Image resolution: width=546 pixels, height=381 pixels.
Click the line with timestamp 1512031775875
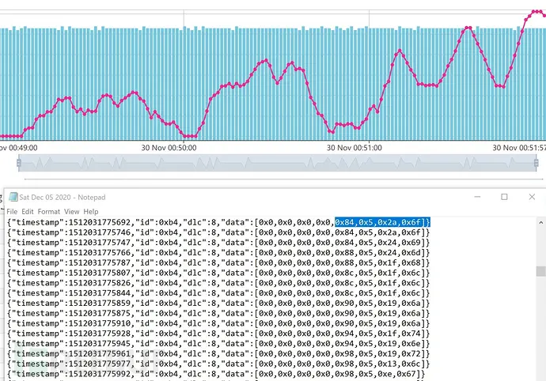(218, 313)
